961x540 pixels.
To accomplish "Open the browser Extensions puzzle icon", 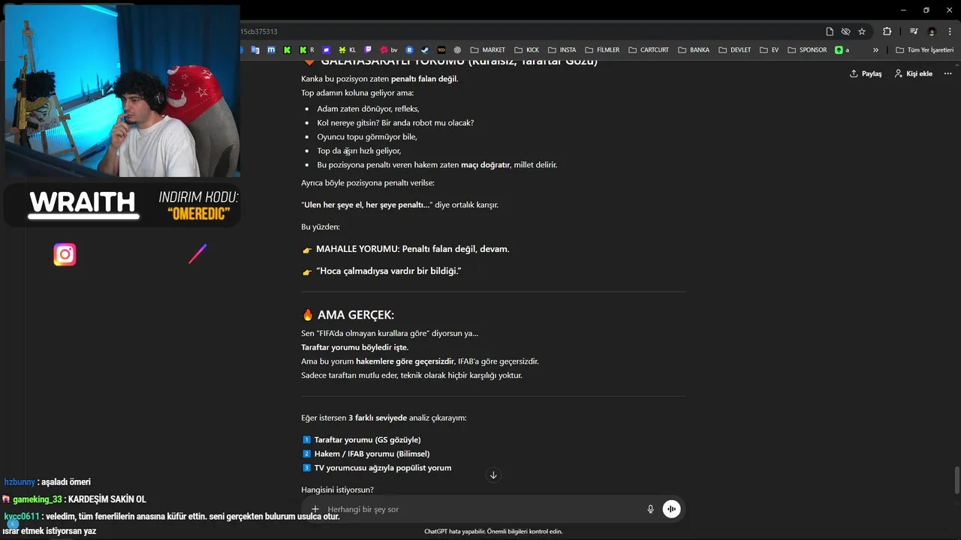I will [x=887, y=31].
